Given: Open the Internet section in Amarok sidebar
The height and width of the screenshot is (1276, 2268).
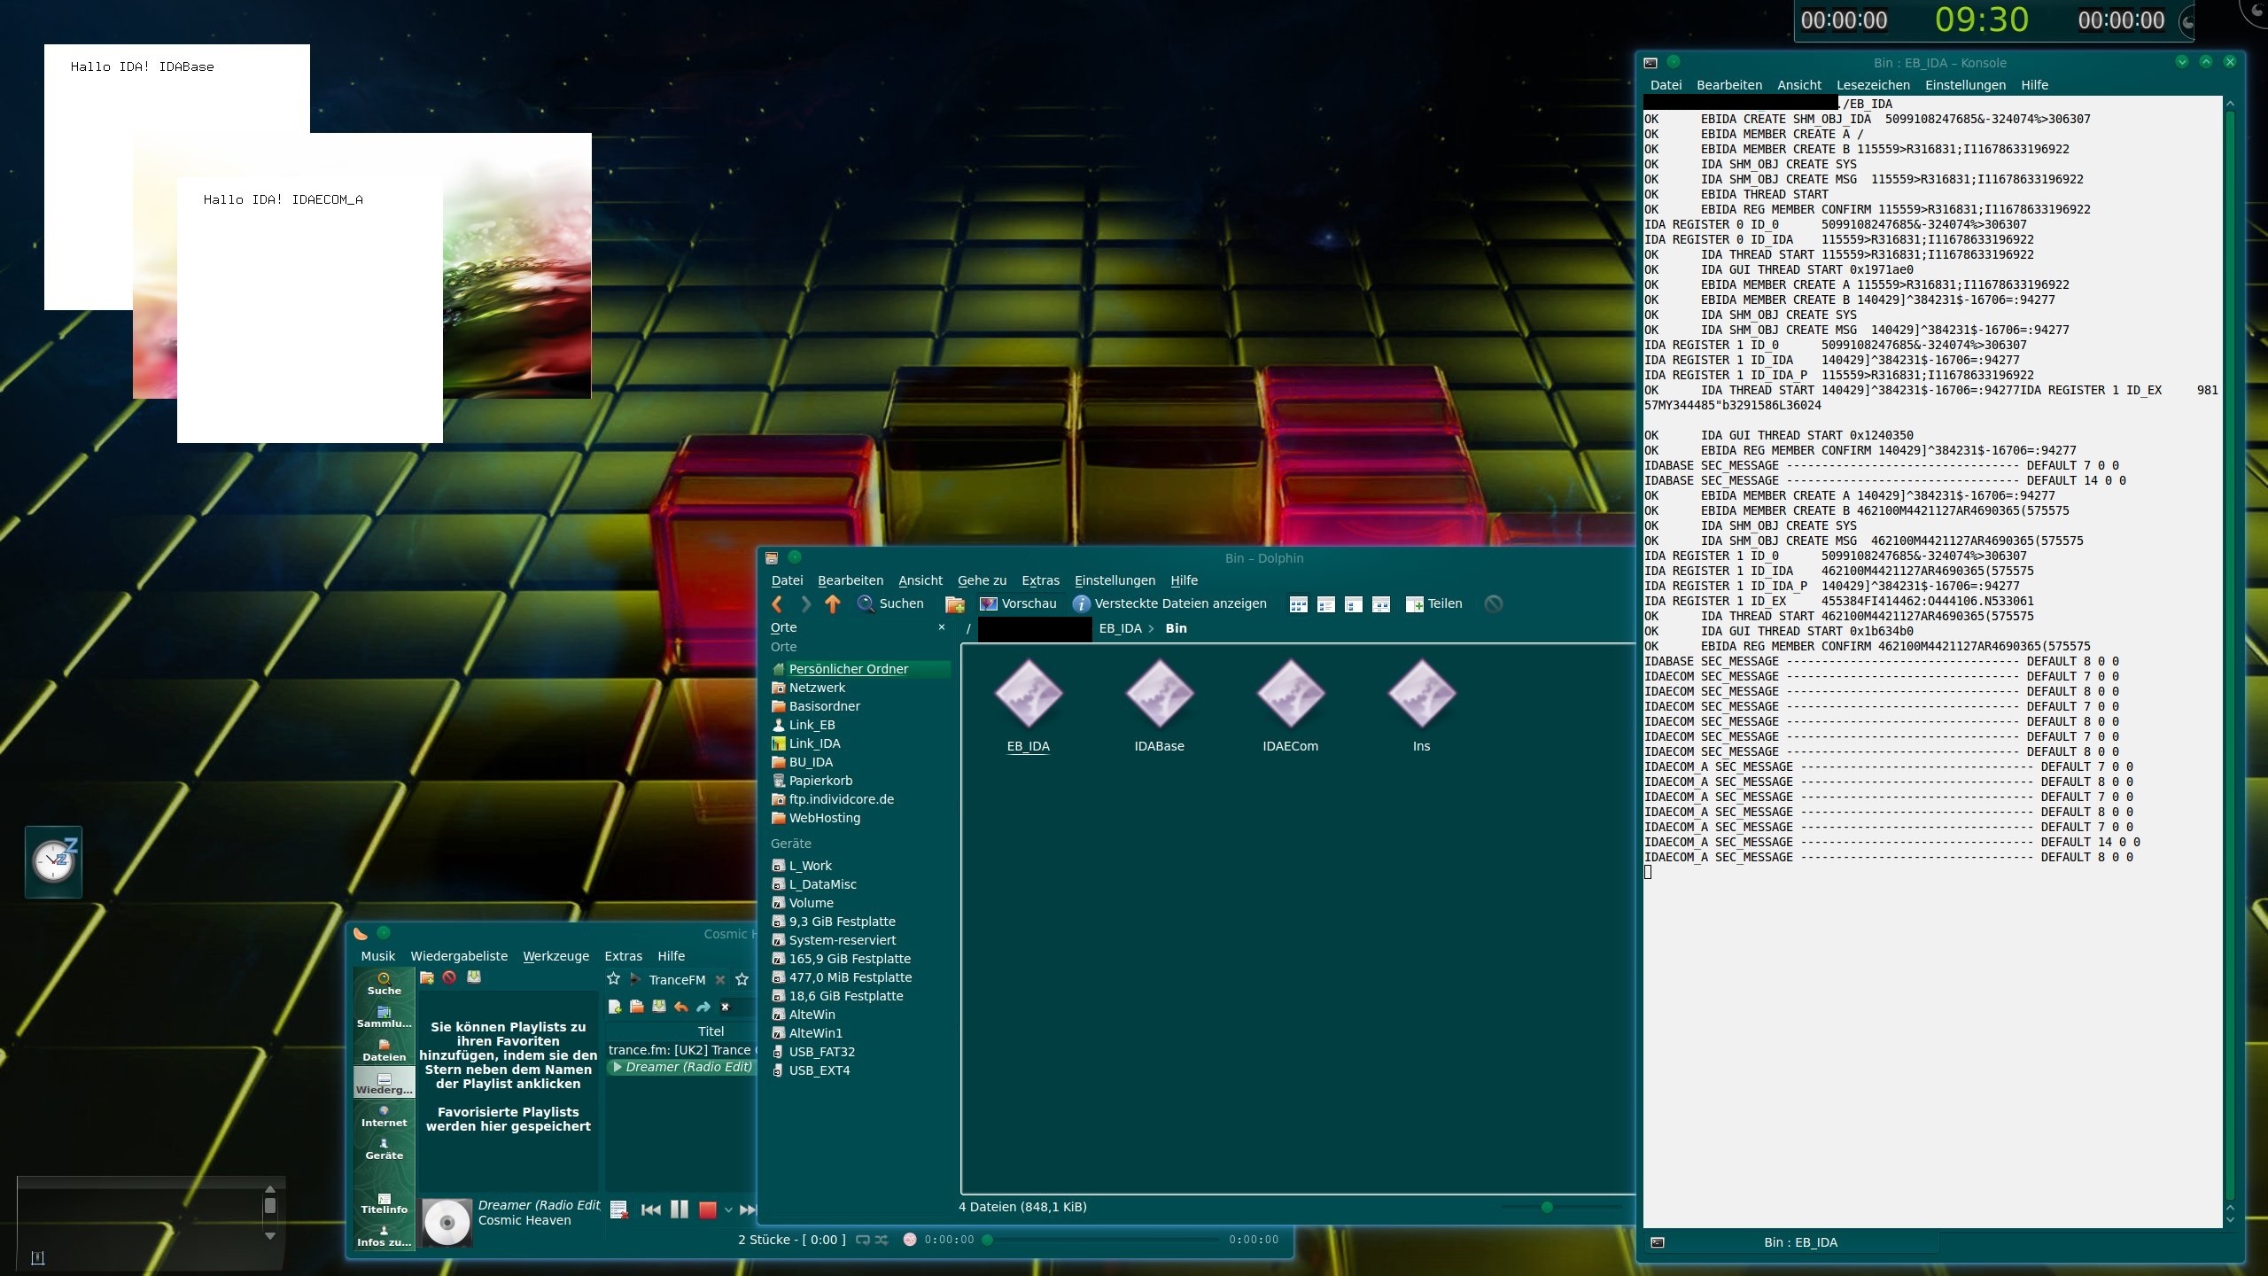Looking at the screenshot, I should pos(384,1116).
